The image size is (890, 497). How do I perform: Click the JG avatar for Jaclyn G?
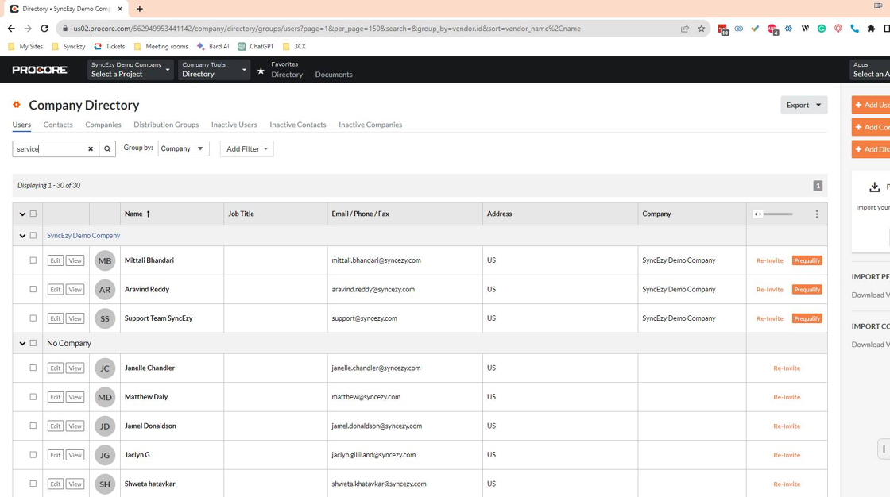pyautogui.click(x=105, y=455)
